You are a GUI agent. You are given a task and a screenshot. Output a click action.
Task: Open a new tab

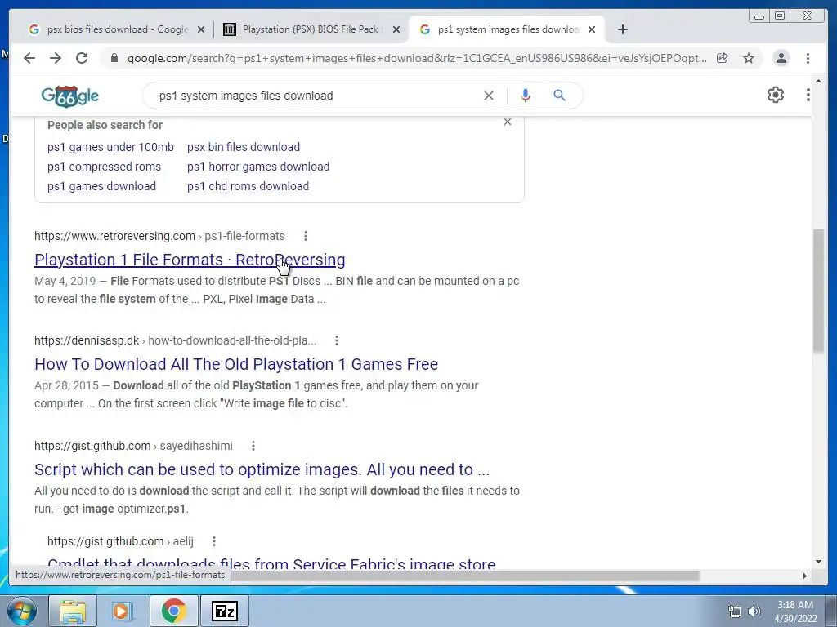pos(622,29)
